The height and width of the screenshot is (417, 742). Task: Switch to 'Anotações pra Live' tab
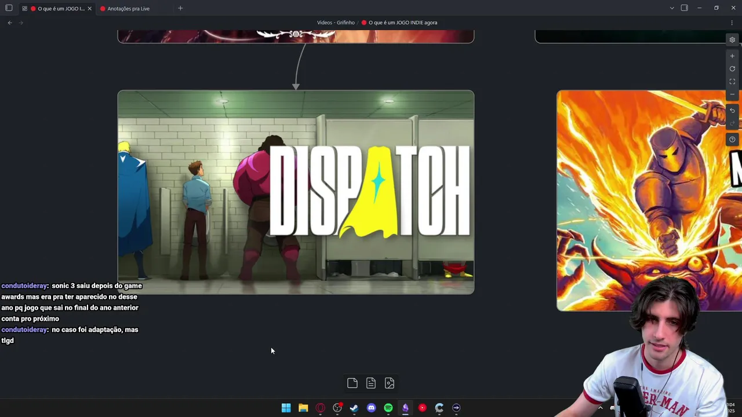[x=128, y=9]
